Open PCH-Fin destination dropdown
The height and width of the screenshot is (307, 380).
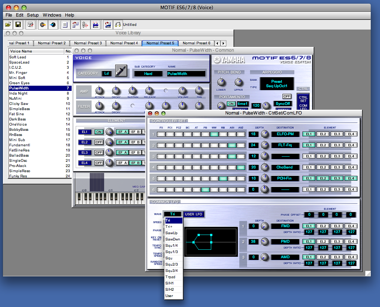click(x=285, y=178)
